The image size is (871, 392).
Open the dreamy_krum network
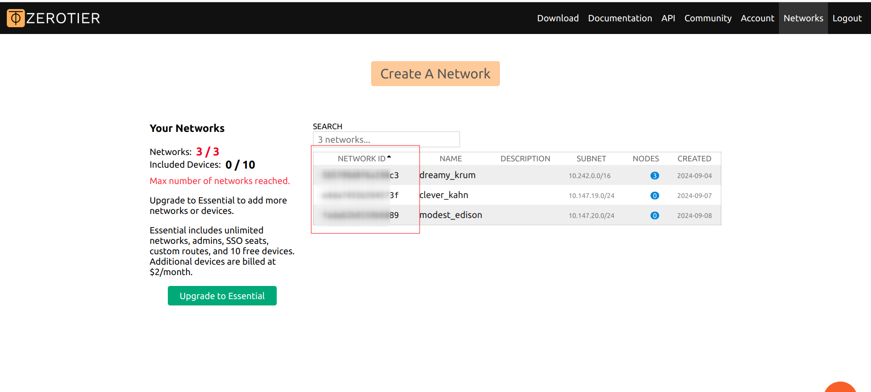point(447,175)
